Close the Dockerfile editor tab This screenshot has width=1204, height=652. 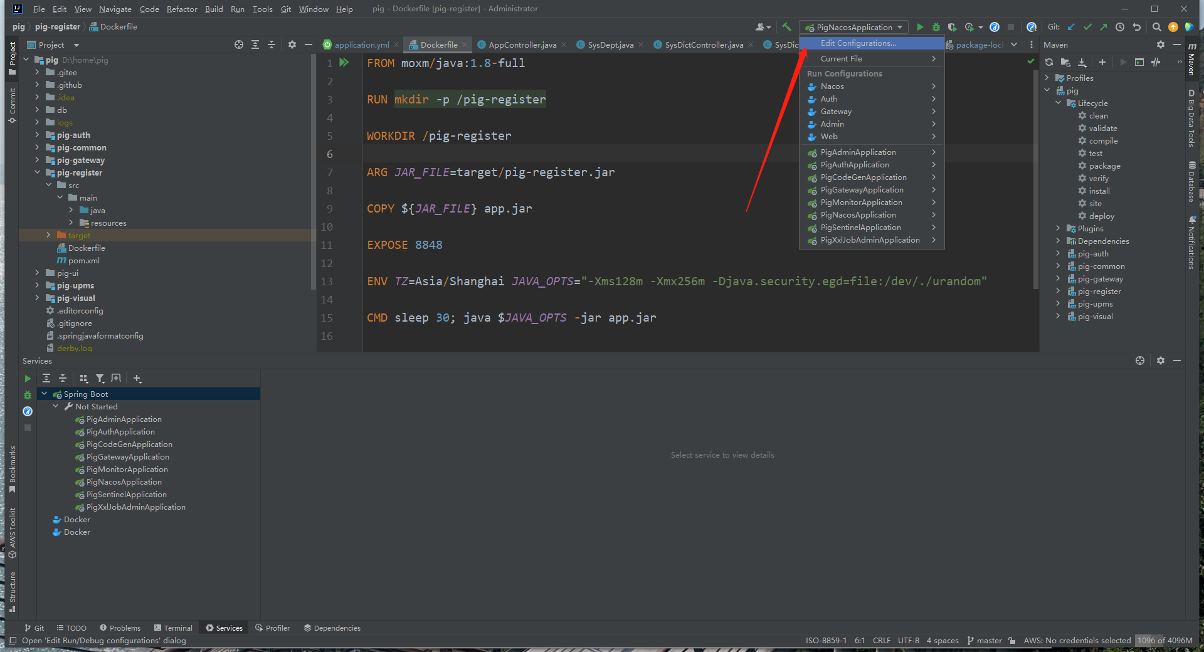point(465,45)
